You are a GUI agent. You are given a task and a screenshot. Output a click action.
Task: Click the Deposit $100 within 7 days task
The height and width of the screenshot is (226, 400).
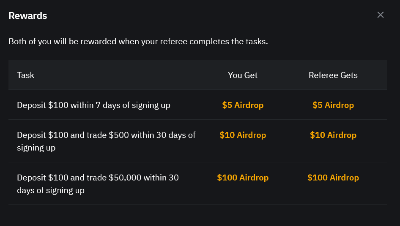93,105
